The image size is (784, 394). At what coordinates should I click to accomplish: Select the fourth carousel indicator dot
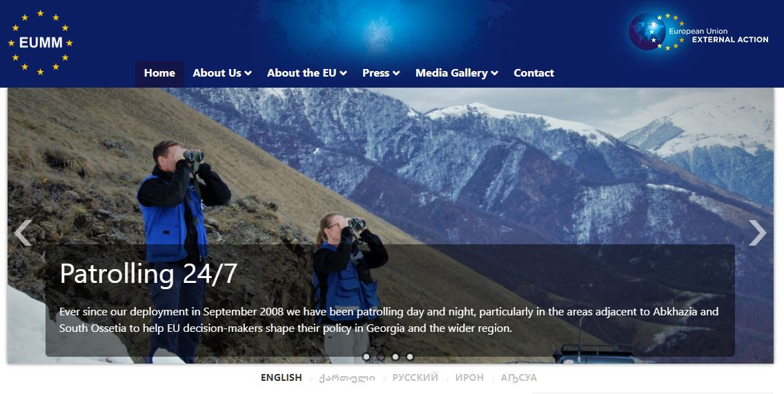pos(410,357)
